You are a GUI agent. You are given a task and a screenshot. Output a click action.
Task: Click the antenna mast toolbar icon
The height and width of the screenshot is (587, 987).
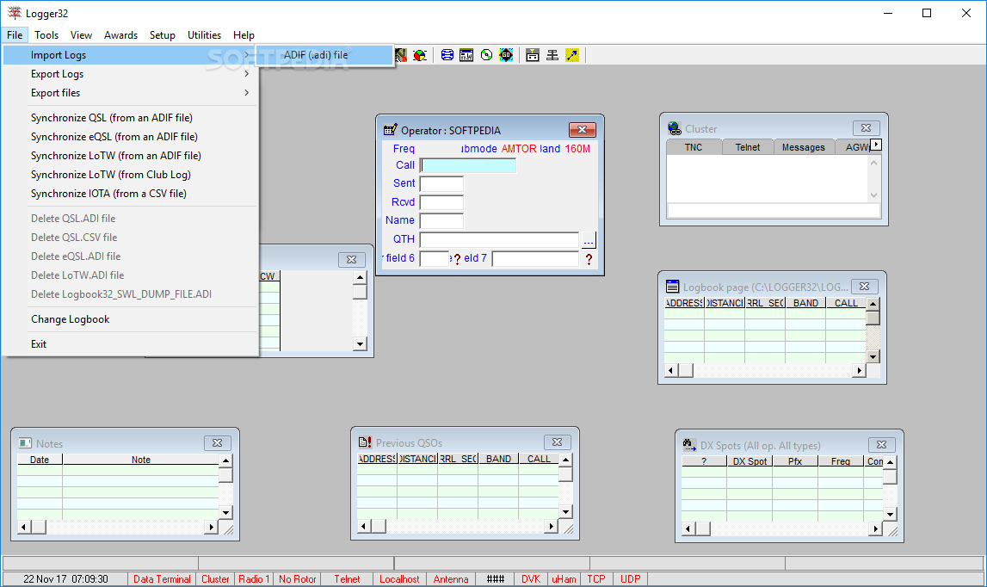point(552,55)
